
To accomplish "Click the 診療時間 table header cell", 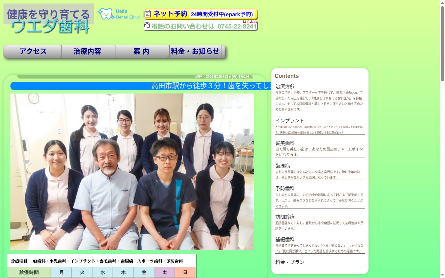I will pyautogui.click(x=29, y=272).
